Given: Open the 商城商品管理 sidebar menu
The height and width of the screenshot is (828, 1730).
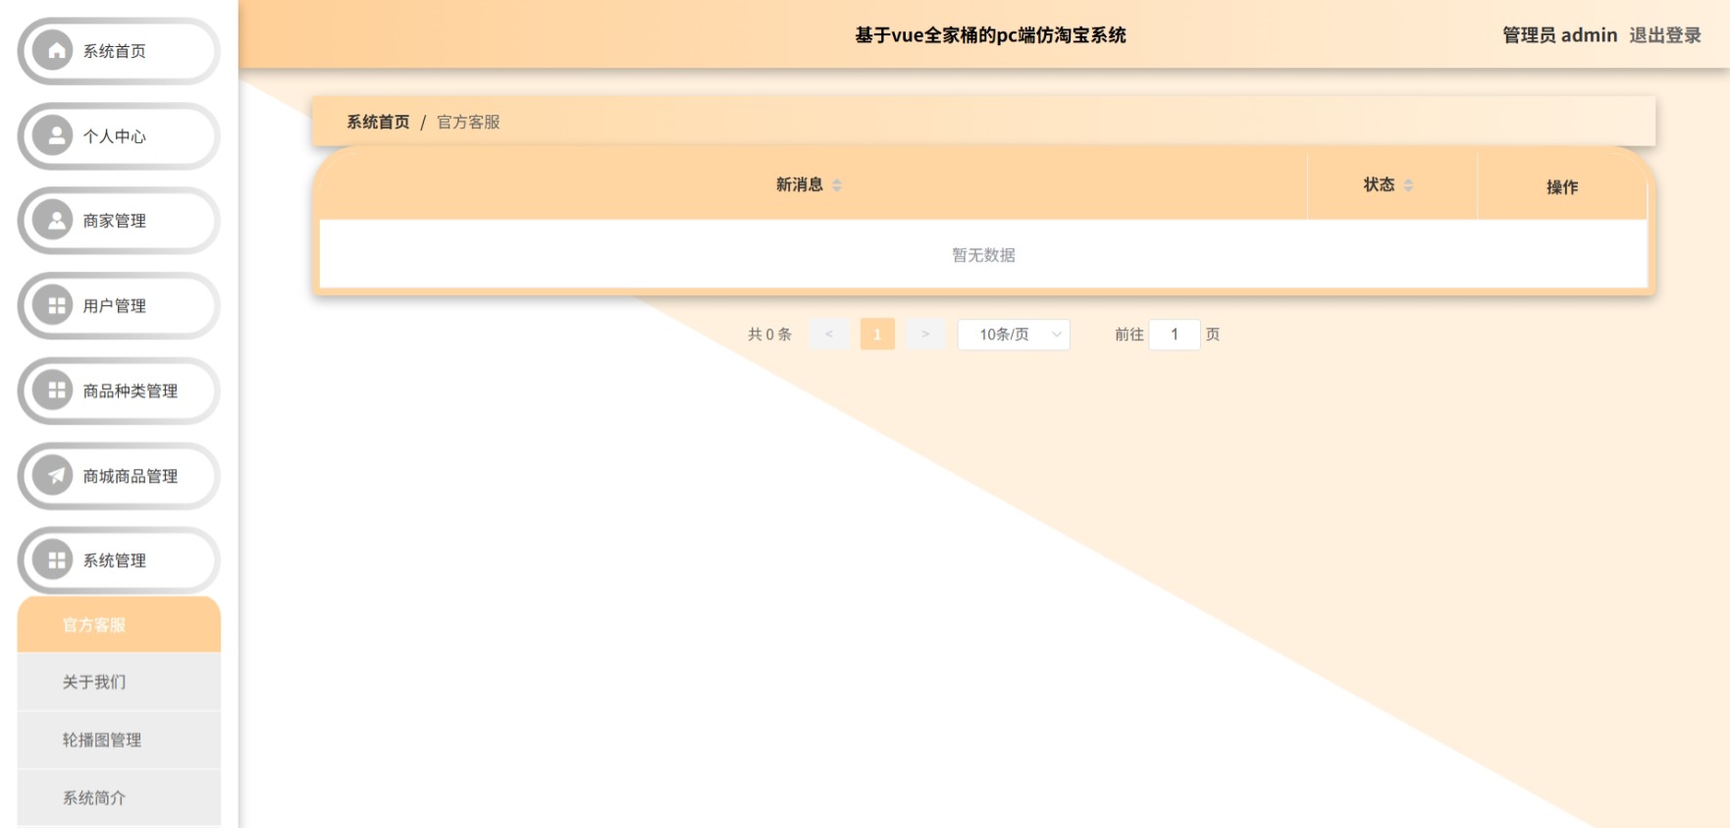Looking at the screenshot, I should [x=119, y=476].
